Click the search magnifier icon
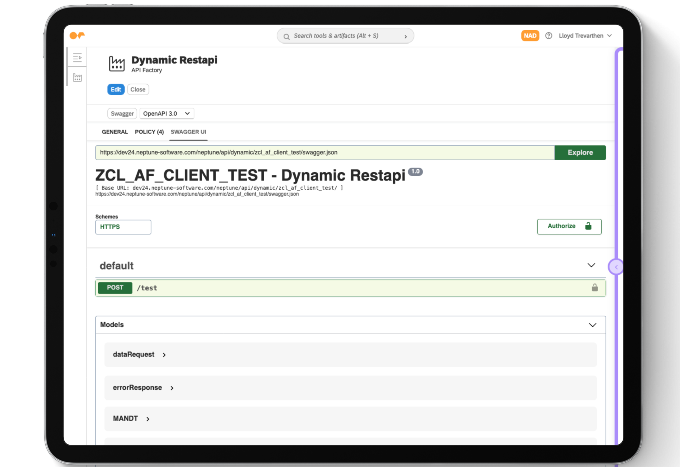Screen dimensions: 680x467 pyautogui.click(x=287, y=36)
